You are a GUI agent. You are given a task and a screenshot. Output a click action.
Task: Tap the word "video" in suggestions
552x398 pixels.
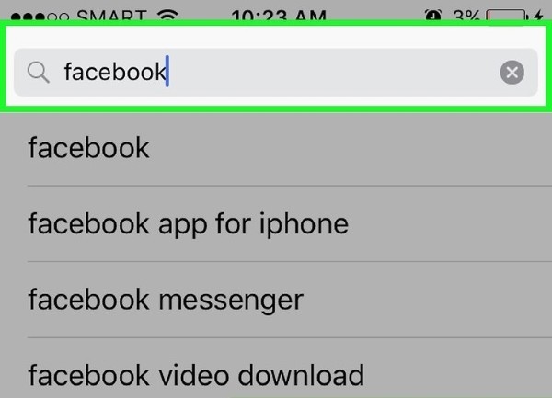pyautogui.click(x=193, y=376)
